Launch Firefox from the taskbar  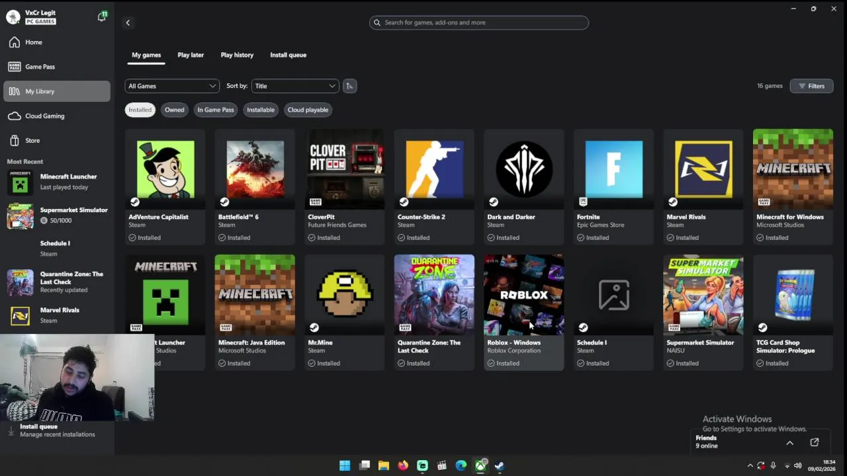click(403, 466)
